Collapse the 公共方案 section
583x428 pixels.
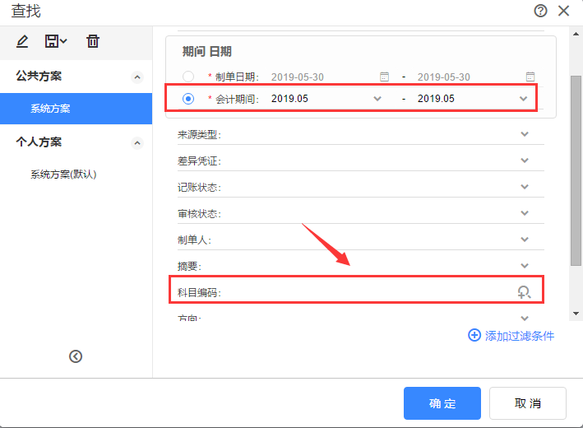(137, 77)
